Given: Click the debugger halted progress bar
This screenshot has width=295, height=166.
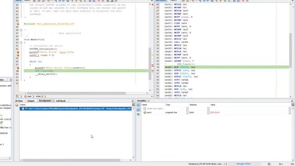Looking at the screenshot, I should pos(243,164).
